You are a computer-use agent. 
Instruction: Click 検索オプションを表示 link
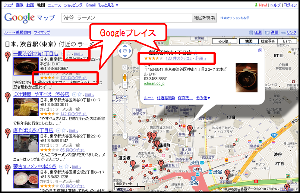[x=235, y=18]
